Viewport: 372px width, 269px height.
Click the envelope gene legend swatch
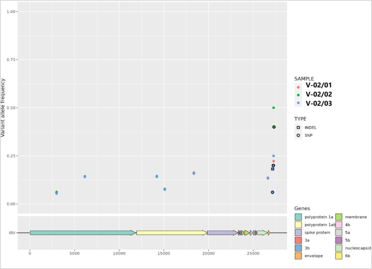click(x=298, y=256)
